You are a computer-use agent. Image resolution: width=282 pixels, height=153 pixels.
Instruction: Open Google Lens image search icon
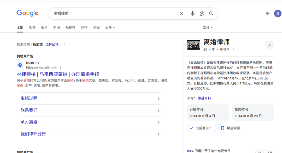pyautogui.click(x=202, y=14)
